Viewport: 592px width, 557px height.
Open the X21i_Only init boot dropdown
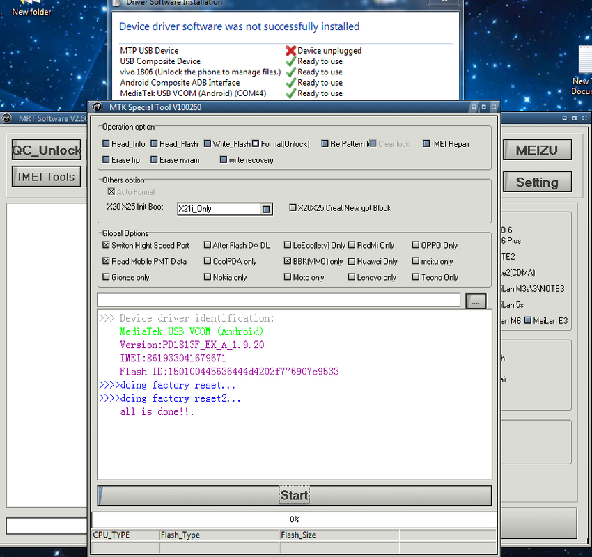(x=266, y=209)
